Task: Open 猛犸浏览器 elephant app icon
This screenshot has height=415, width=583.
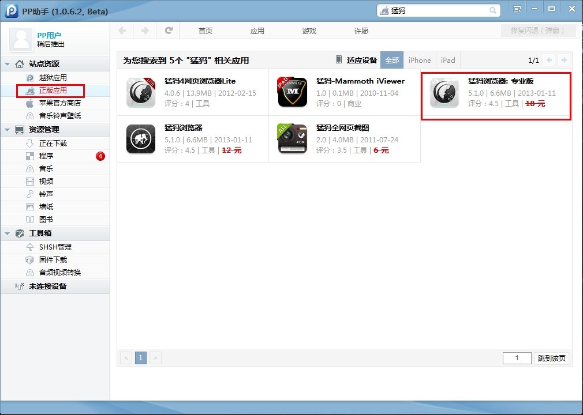Action: pos(141,139)
